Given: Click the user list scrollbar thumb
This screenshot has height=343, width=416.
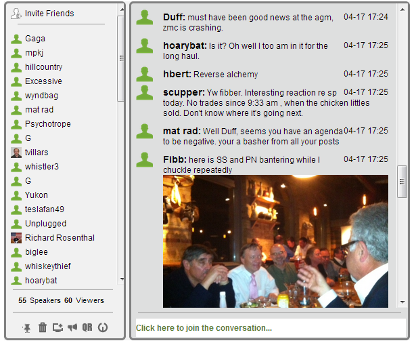Looking at the screenshot, I should click(121, 58).
